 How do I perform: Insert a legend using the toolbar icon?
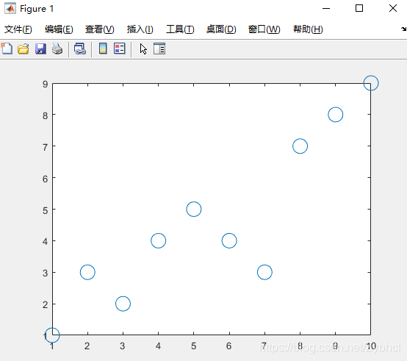point(120,49)
